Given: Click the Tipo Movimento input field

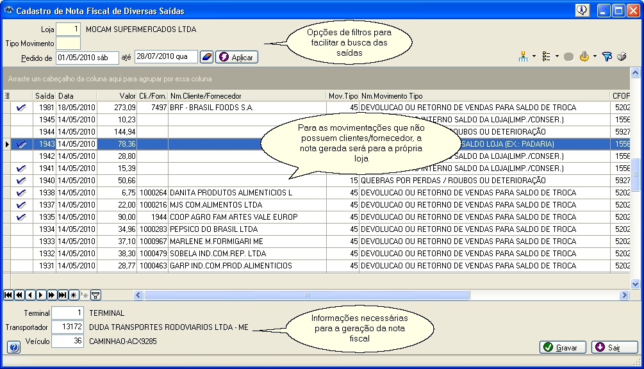Looking at the screenshot, I should coord(68,44).
